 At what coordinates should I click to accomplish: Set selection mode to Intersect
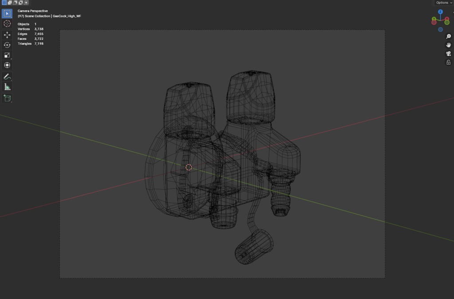26,3
